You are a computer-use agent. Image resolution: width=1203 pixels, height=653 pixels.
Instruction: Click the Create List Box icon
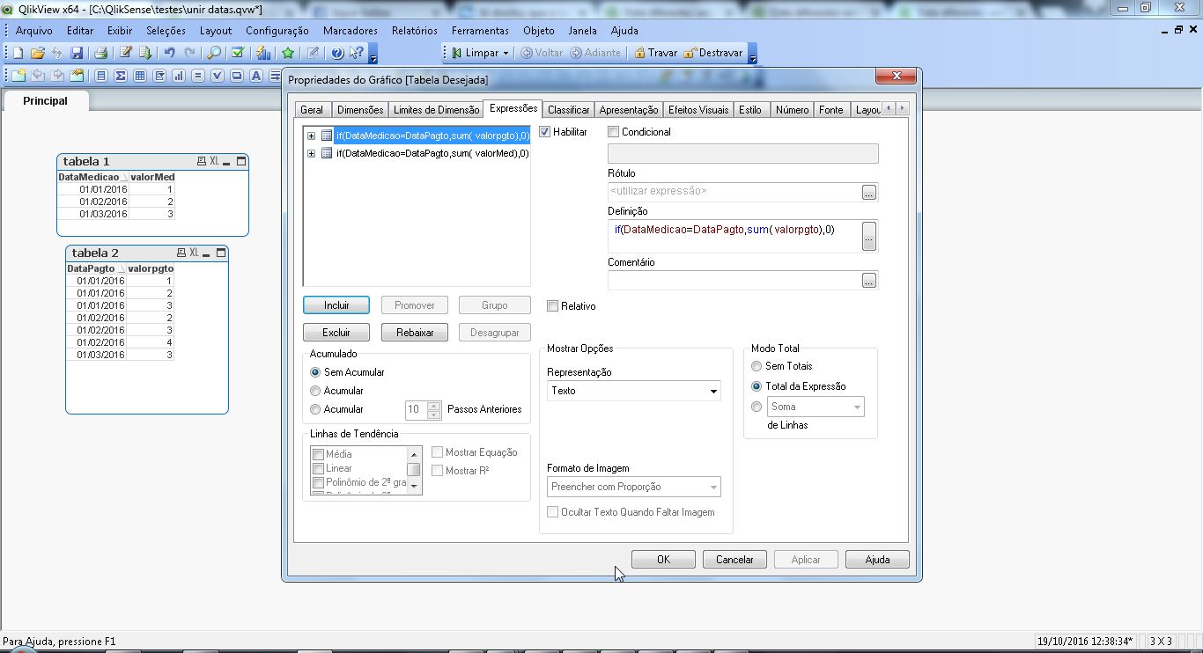tap(101, 76)
